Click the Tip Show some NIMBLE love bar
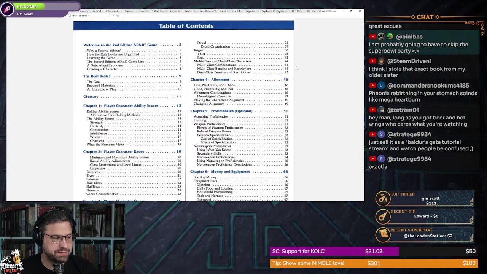 [x=374, y=263]
